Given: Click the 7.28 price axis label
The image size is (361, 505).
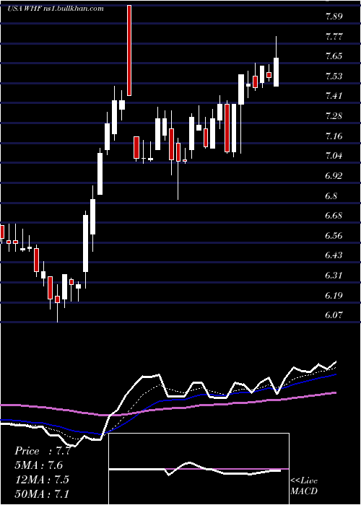Looking at the screenshot, I should (334, 116).
